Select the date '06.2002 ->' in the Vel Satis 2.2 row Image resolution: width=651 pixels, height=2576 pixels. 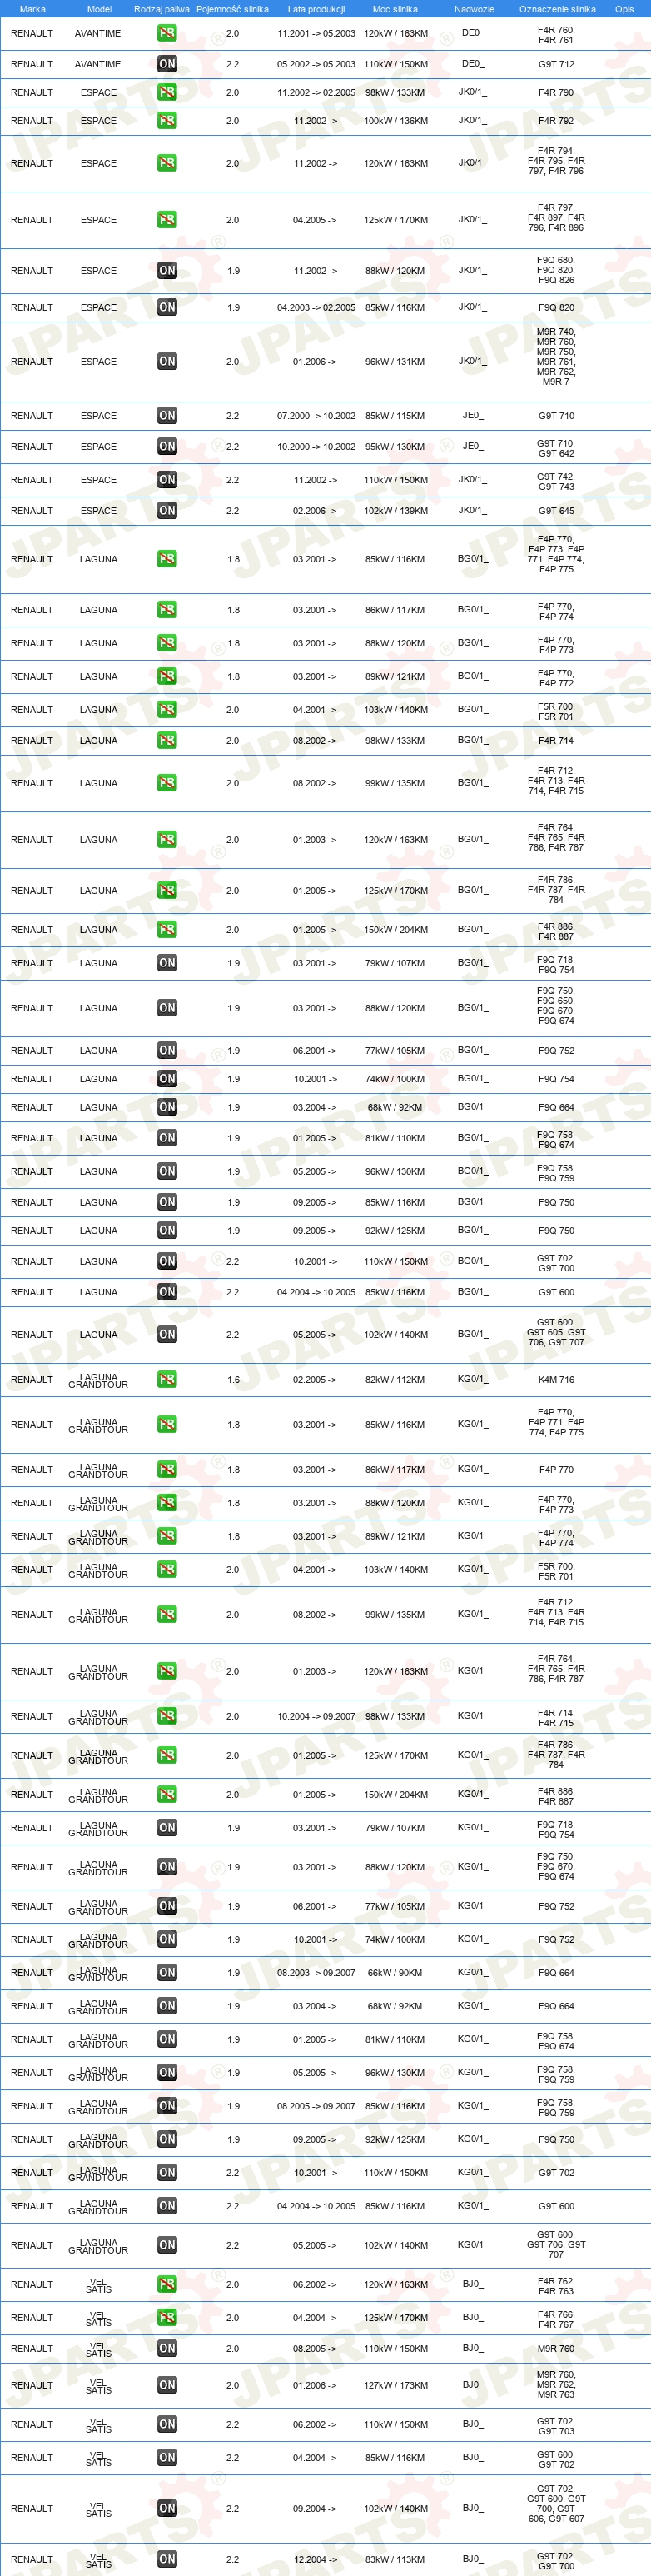(x=315, y=2424)
